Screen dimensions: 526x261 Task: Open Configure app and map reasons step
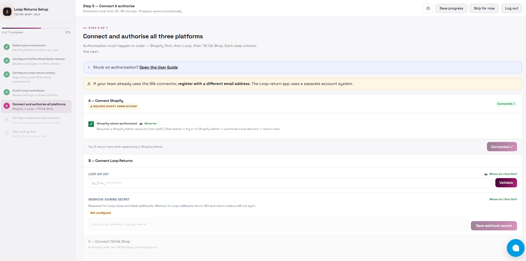(36, 120)
